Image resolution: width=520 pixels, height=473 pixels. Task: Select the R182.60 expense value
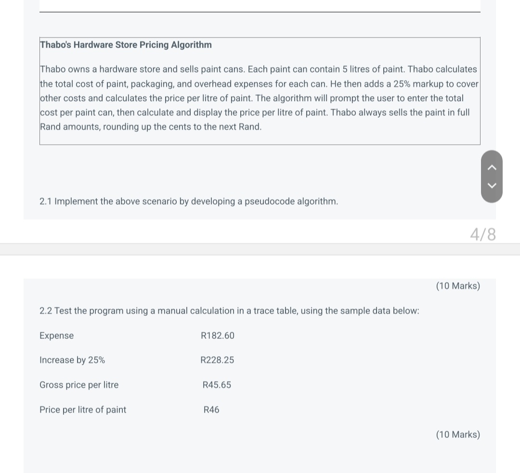(217, 335)
